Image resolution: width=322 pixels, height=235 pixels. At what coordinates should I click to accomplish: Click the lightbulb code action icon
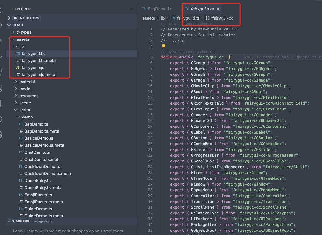tap(163, 46)
